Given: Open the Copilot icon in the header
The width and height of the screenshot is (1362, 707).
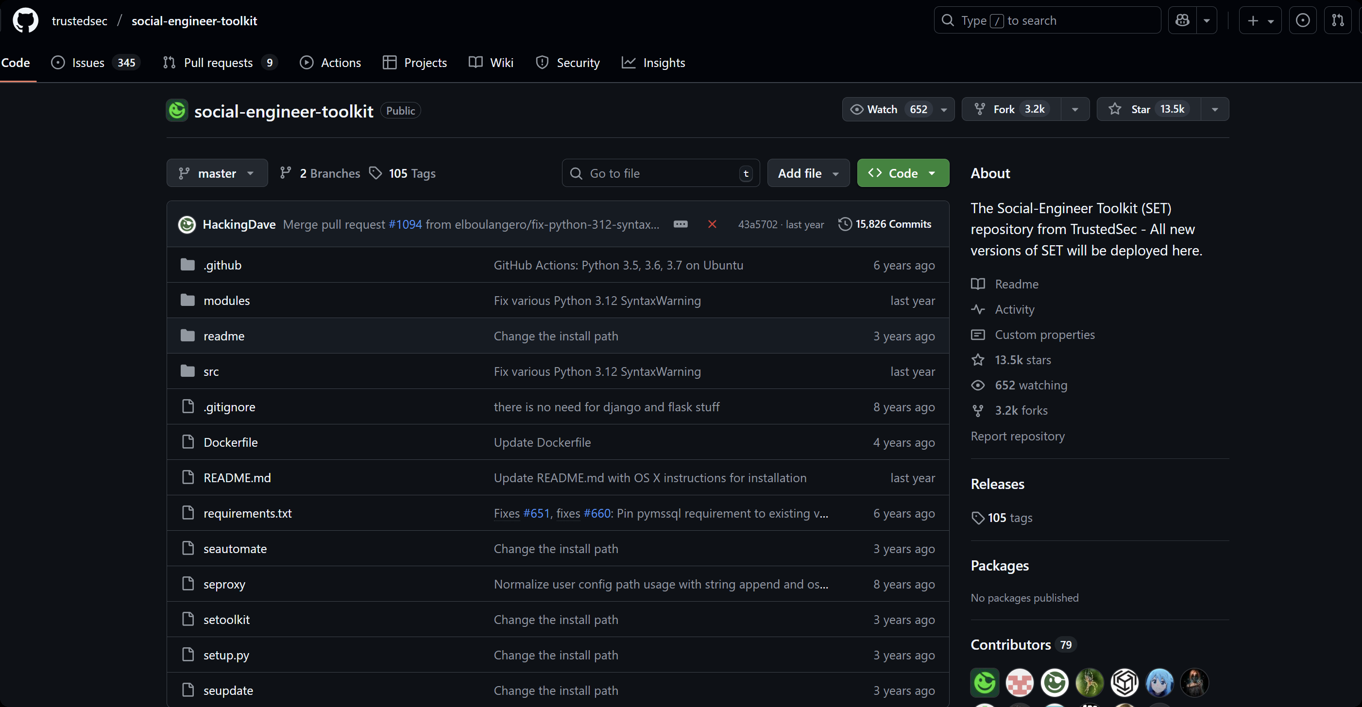Looking at the screenshot, I should [x=1182, y=20].
